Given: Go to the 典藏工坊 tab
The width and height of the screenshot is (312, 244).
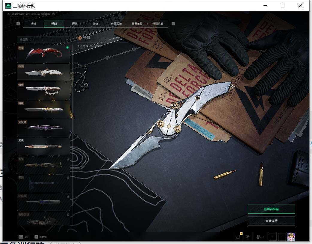Looking at the screenshot, I should [x=116, y=24].
